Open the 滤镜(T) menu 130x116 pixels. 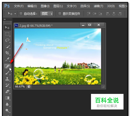coord(99,6)
